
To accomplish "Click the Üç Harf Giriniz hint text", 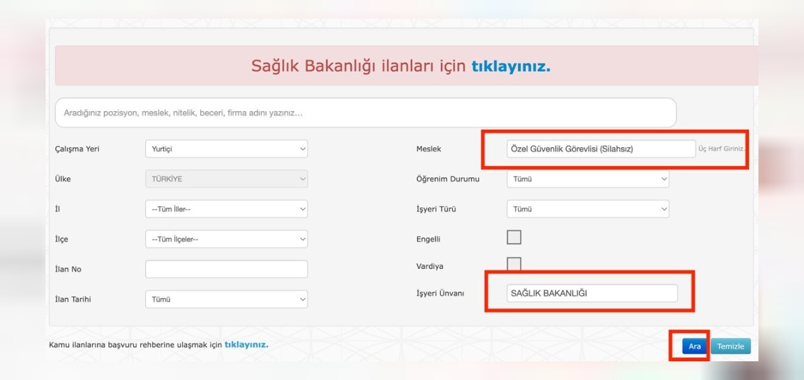I will point(722,149).
